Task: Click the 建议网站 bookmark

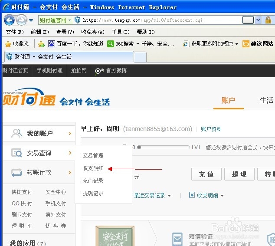Action: coord(258,44)
